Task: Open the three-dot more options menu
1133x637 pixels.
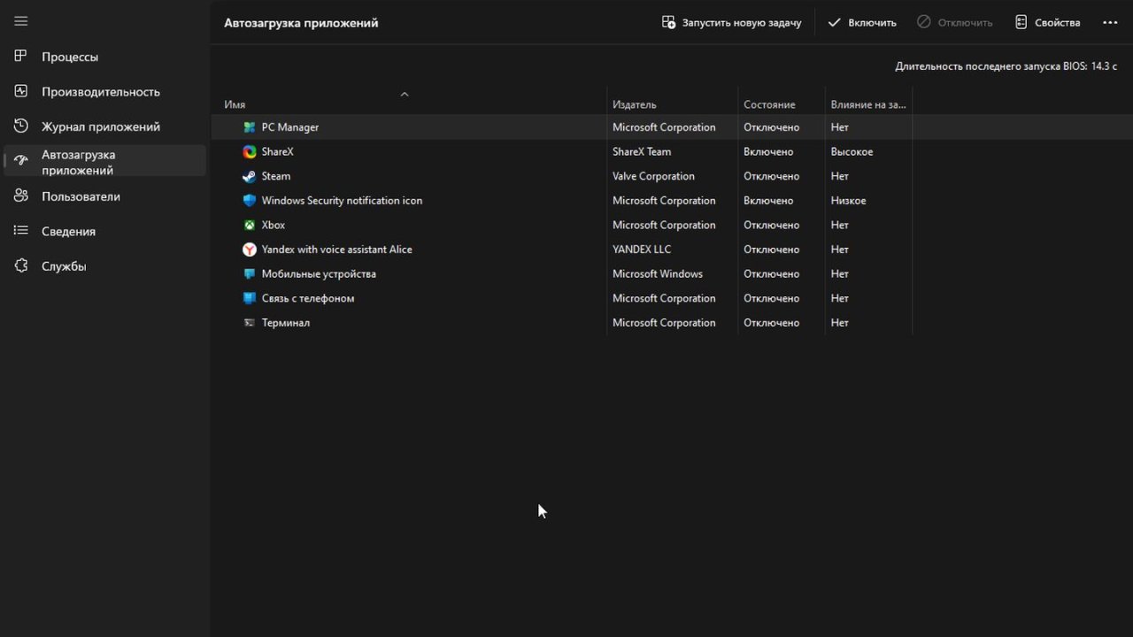Action: (1110, 23)
